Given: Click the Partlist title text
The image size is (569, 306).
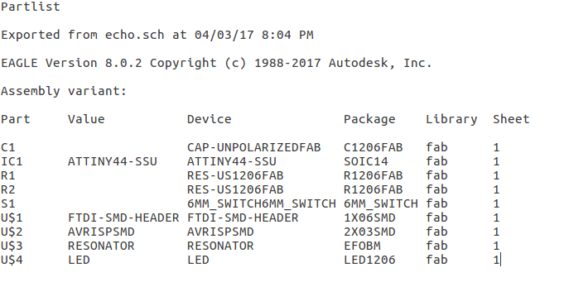Looking at the screenshot, I should 31,7.
